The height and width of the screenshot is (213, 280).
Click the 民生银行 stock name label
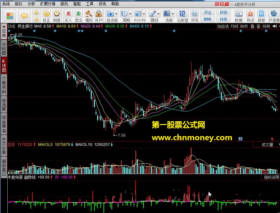(25, 26)
